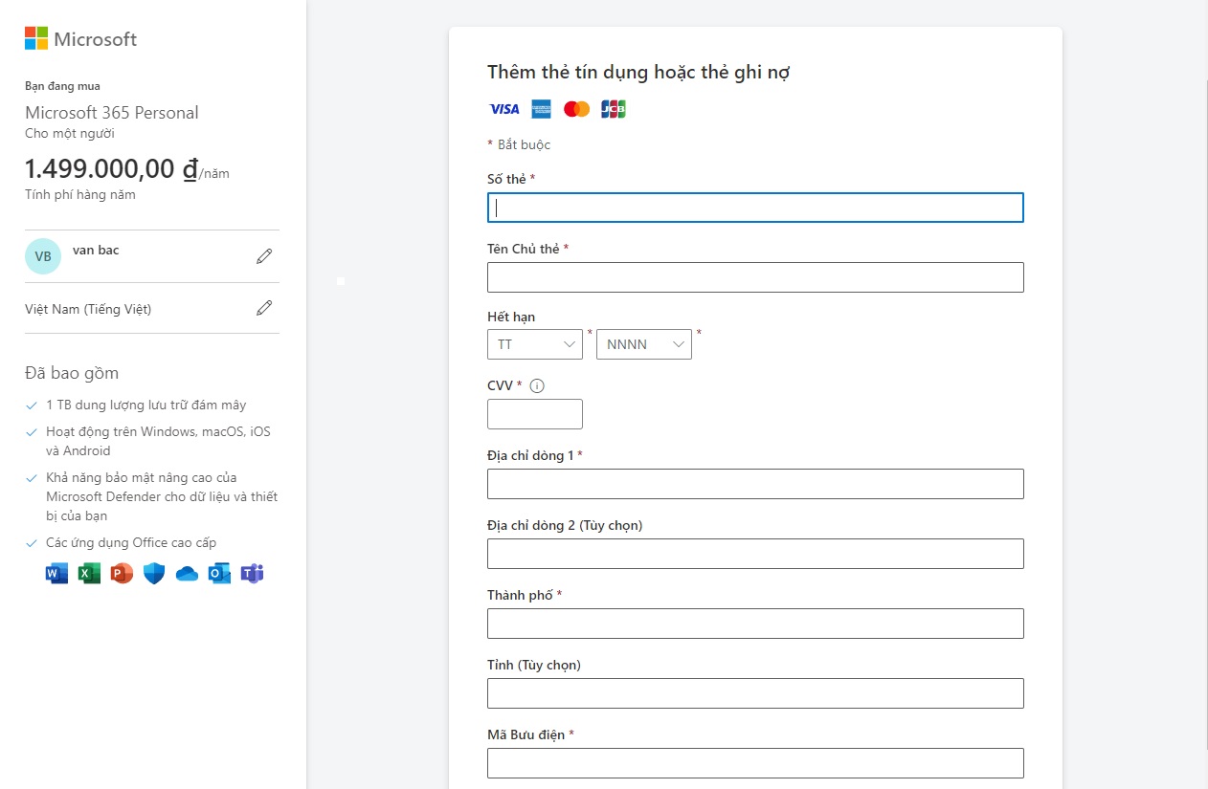This screenshot has width=1208, height=789.
Task: Click the Microsoft Defender security feature text
Action: pyautogui.click(x=162, y=496)
